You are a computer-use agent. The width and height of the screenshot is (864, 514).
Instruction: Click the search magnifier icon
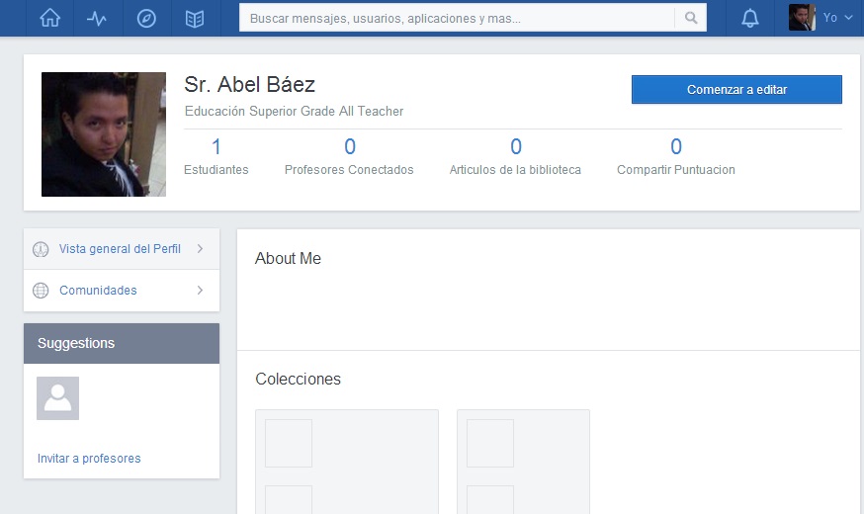[690, 18]
